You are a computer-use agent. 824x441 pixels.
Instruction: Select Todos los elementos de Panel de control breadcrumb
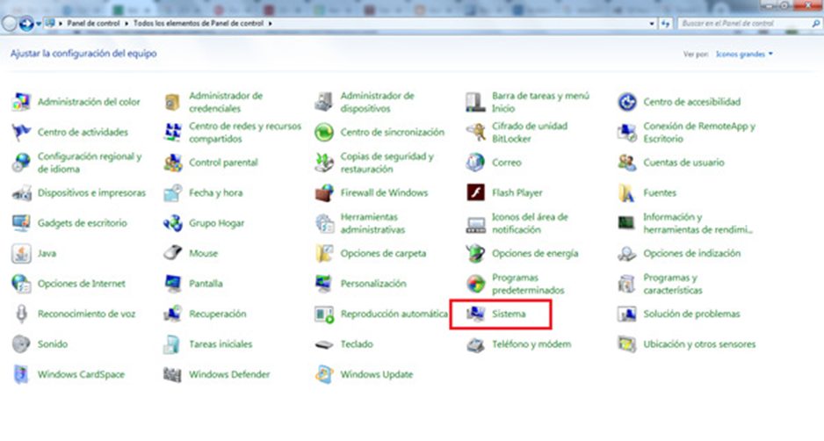pyautogui.click(x=199, y=24)
